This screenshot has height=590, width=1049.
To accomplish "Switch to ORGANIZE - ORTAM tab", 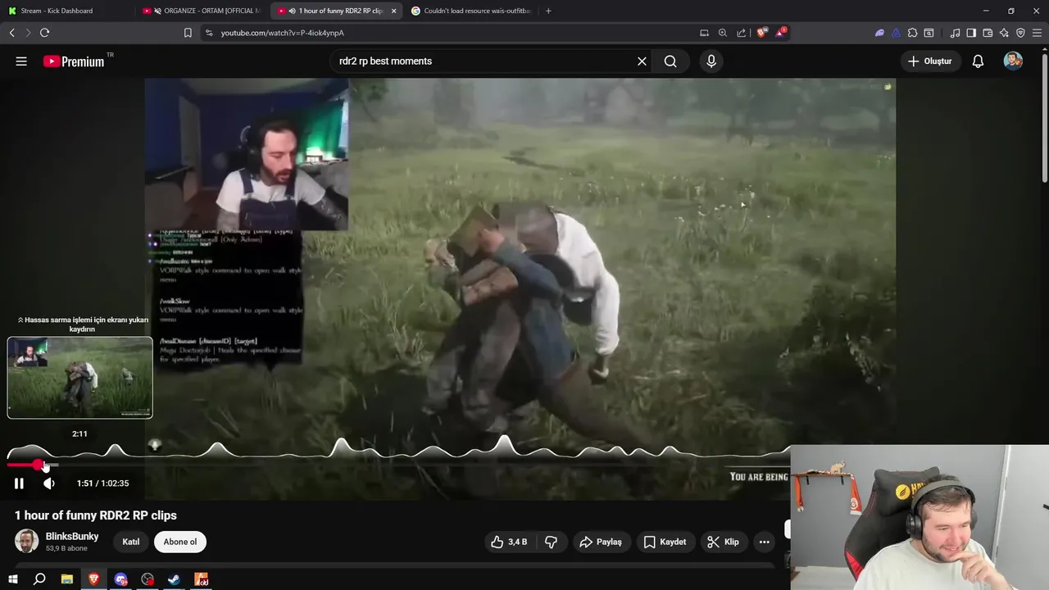I will click(x=202, y=11).
